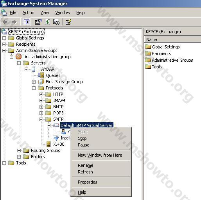Viewport: 201px width, 200px height.
Task: Click the Queues icon in tree
Action: [x=41, y=75]
